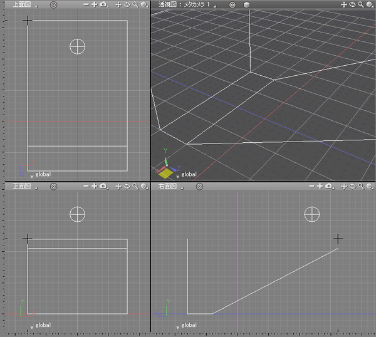Screen dimensions: 376x337
Task: Select the pan arrows tool in 上面図 view
Action: [x=118, y=5]
